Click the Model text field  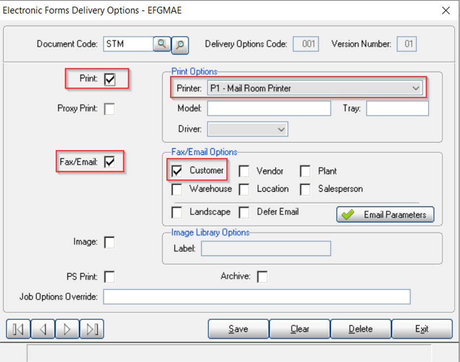pos(269,108)
